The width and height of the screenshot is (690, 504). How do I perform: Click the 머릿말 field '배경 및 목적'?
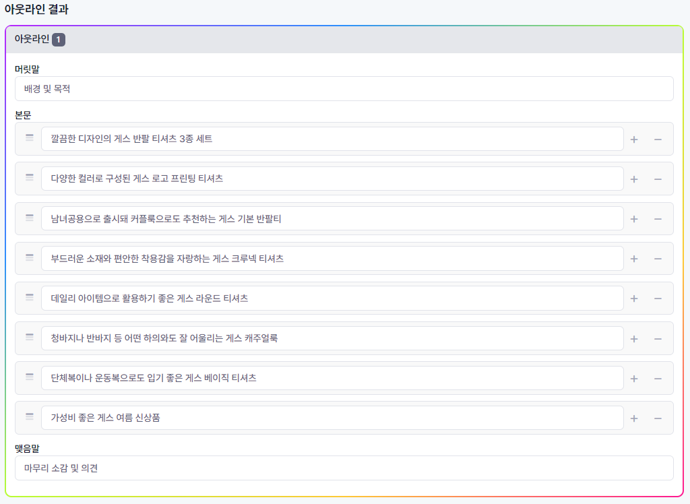(x=344, y=88)
